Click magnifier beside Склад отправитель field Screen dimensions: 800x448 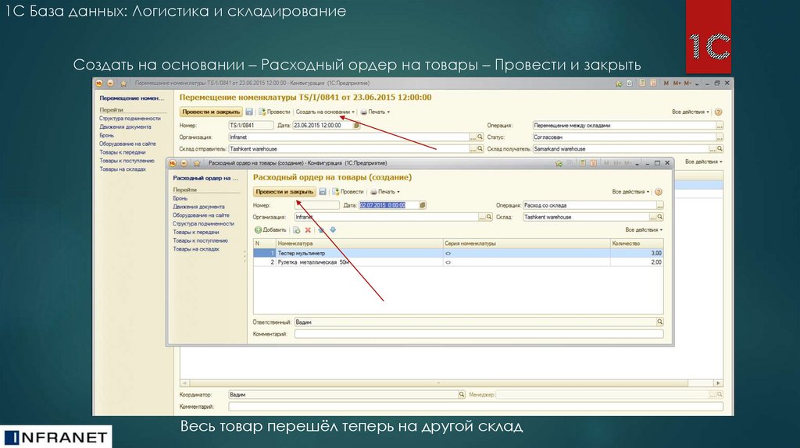(480, 148)
